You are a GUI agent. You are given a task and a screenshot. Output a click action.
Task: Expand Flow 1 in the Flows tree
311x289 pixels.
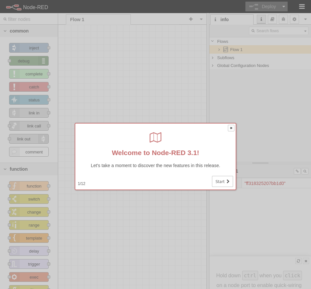click(x=219, y=49)
